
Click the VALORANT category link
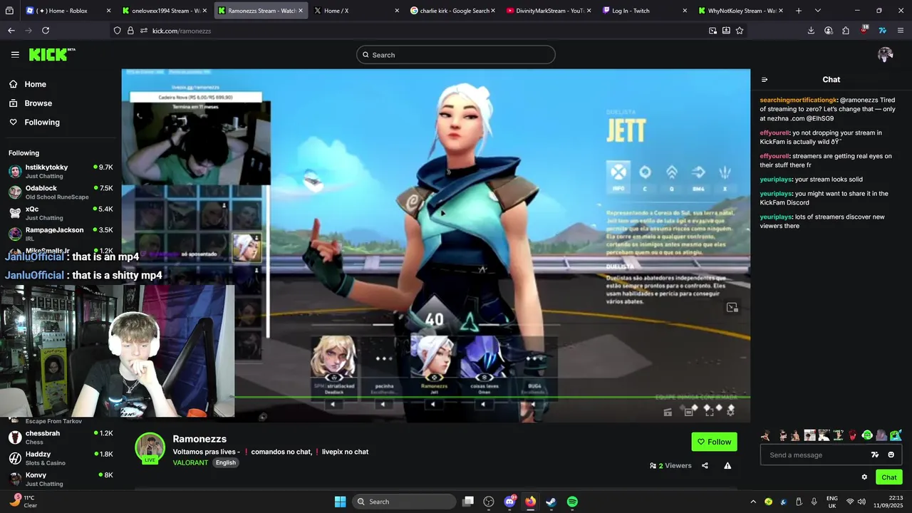point(190,462)
